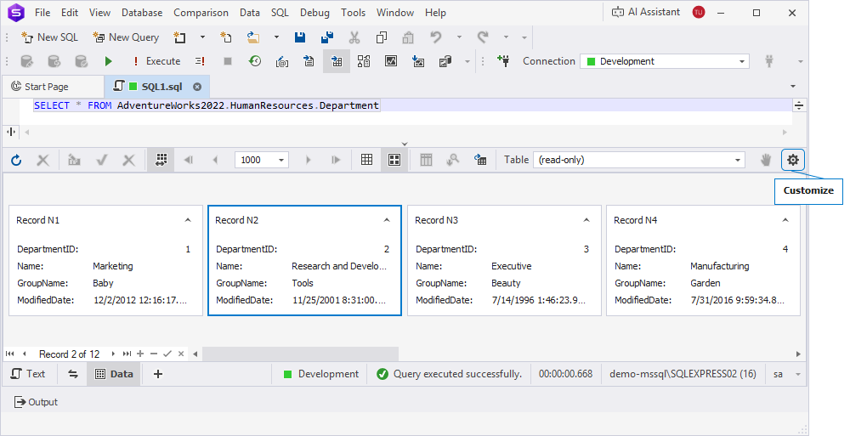
Task: Click the Save All icon
Action: pos(327,37)
